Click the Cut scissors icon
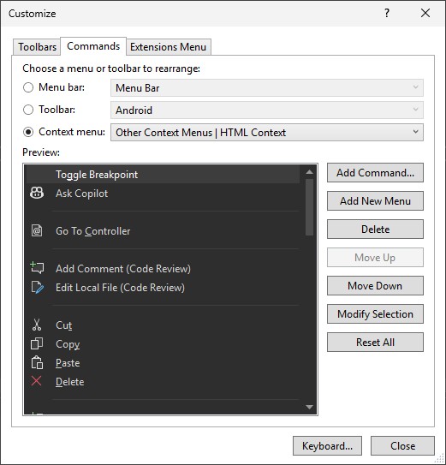 pyautogui.click(x=37, y=325)
